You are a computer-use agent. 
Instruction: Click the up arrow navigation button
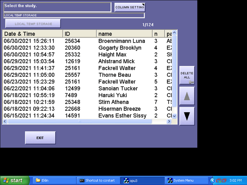(187, 96)
